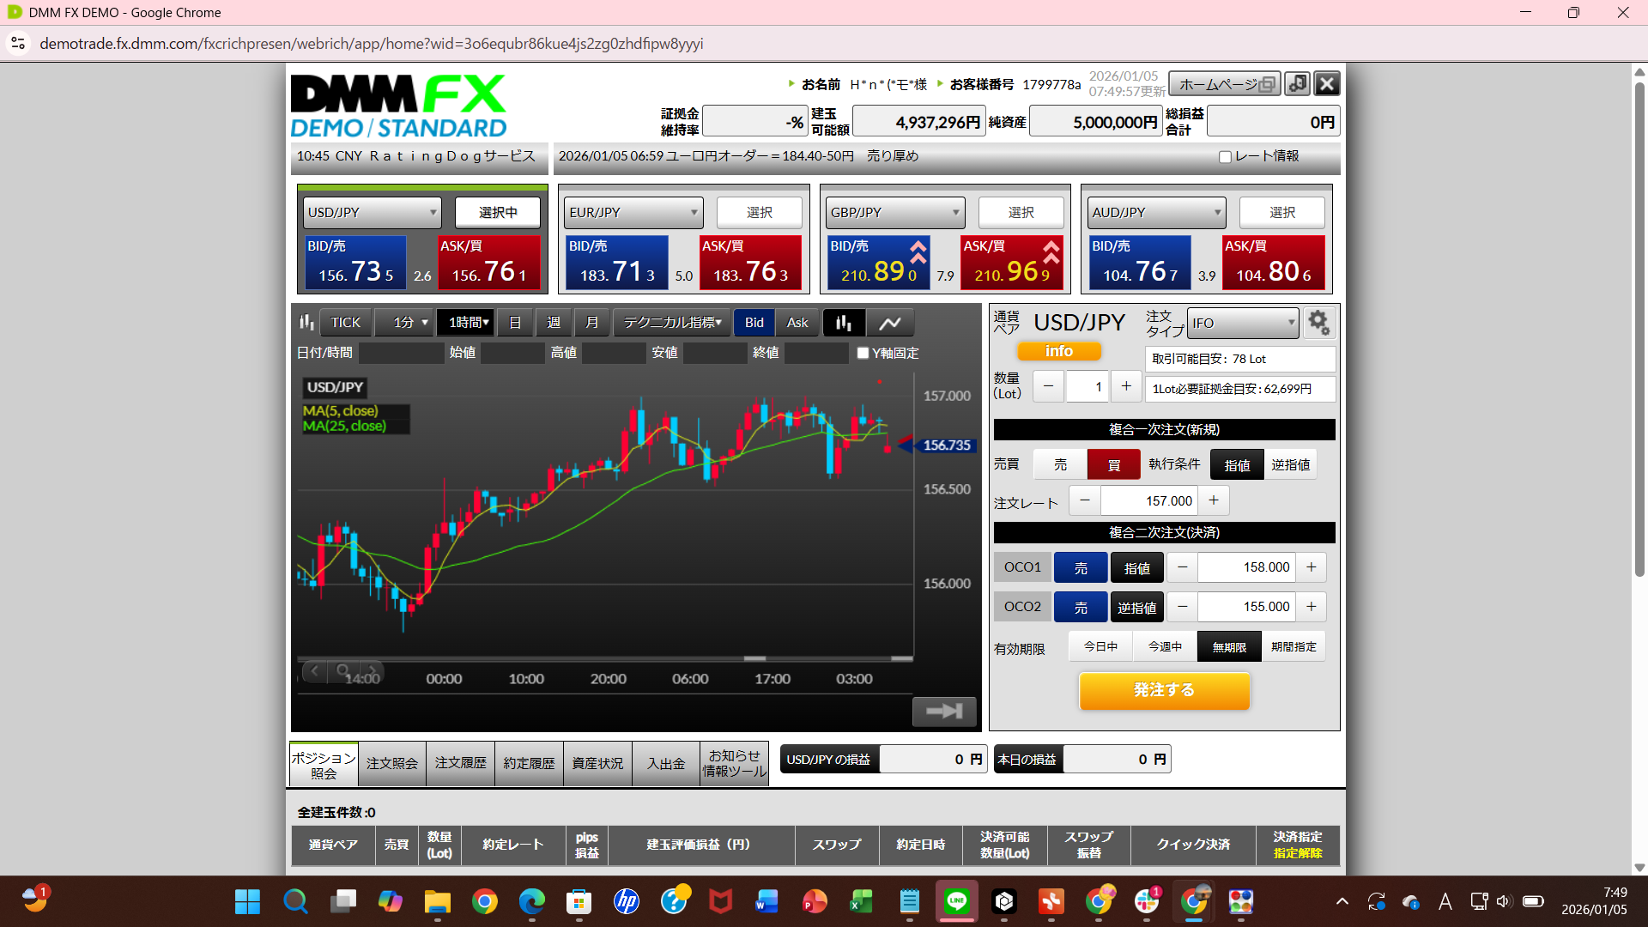Screen dimensions: 1648x927
Task: Expand the 1分 timeframe dropdown
Action: click(x=405, y=323)
